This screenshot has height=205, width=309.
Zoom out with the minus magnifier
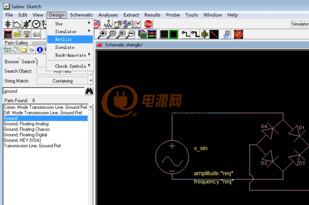point(130,34)
